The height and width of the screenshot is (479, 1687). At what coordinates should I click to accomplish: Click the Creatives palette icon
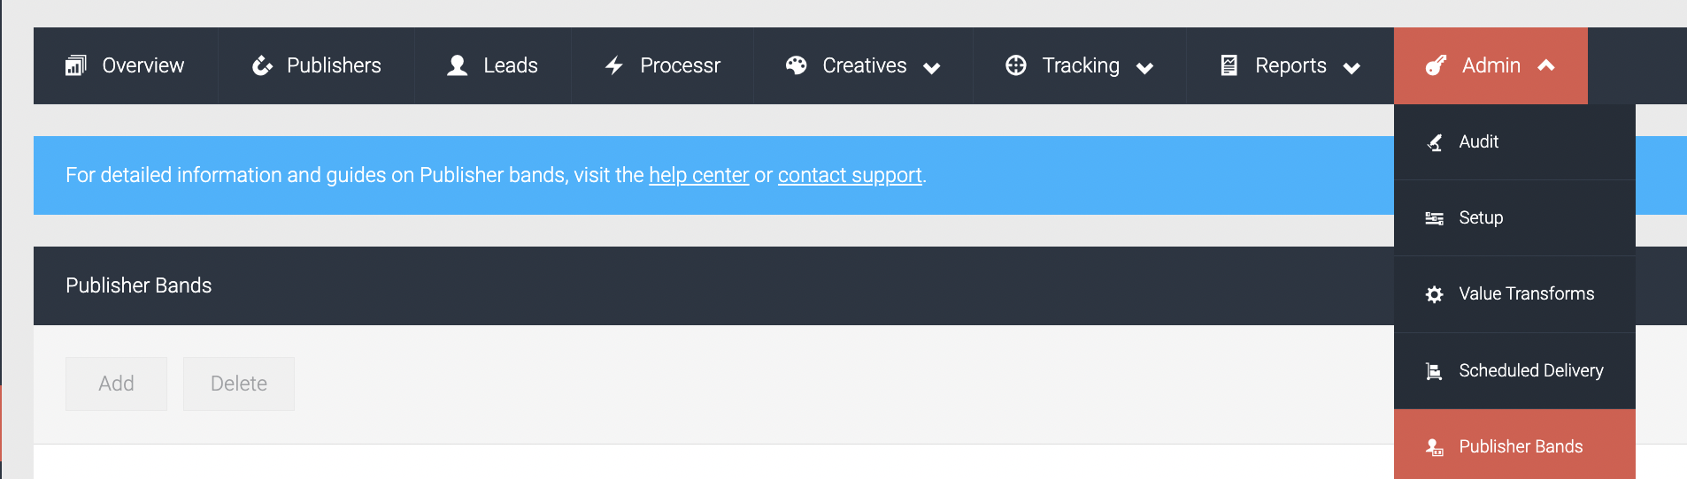pos(796,65)
